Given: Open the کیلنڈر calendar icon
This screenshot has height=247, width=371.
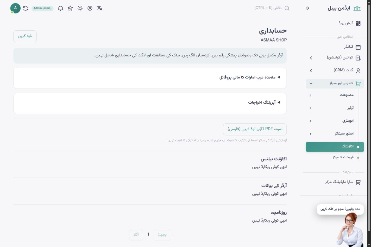Looking at the screenshot, I should pyautogui.click(x=358, y=47).
